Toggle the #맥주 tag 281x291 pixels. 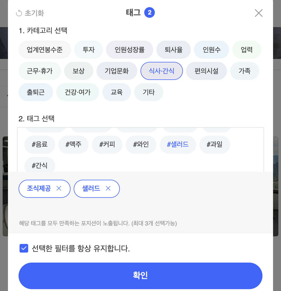(x=73, y=144)
